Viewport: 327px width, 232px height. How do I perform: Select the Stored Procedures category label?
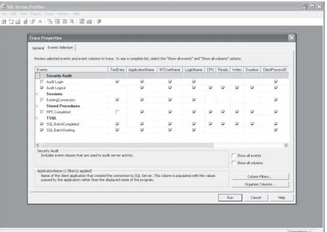coord(63,106)
